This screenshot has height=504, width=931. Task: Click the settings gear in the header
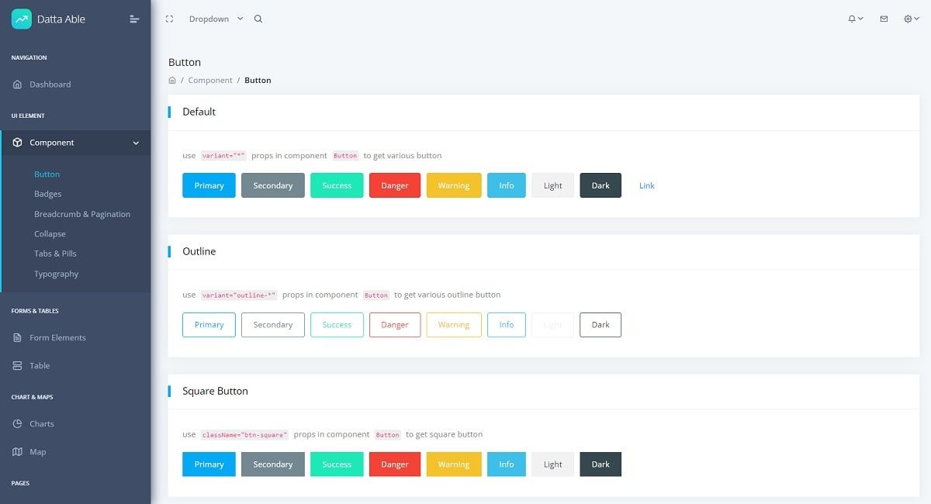click(x=906, y=19)
